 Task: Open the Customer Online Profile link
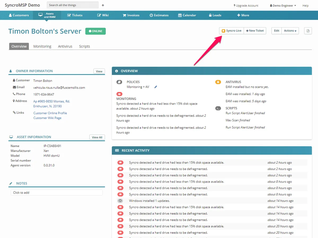tap(50, 113)
